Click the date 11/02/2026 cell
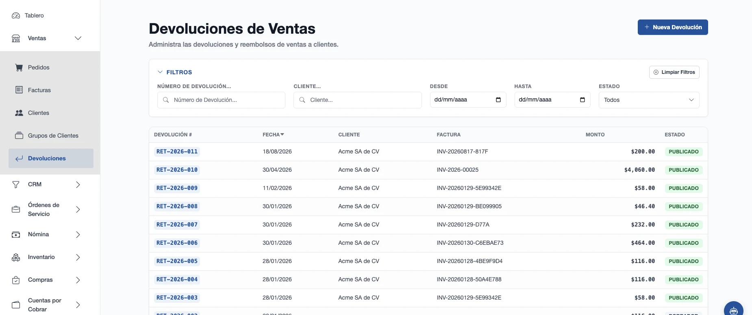 click(277, 188)
